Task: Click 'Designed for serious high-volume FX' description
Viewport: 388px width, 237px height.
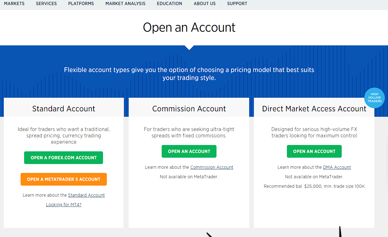Action: 314,132
